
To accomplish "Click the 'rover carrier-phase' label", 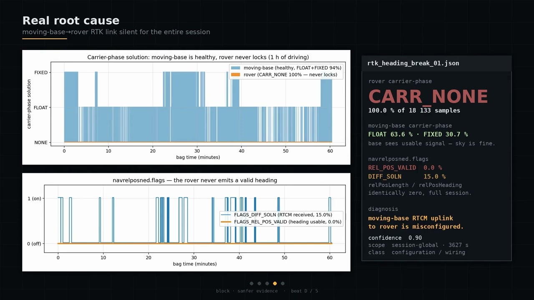I will click(400, 81).
